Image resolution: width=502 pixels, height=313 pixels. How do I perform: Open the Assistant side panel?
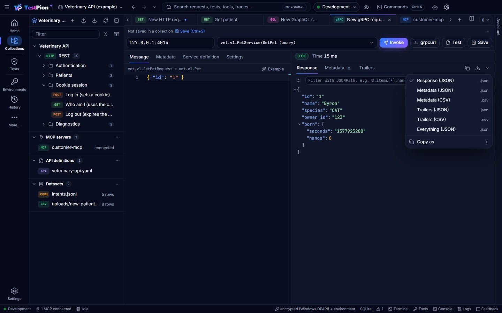(498, 26)
